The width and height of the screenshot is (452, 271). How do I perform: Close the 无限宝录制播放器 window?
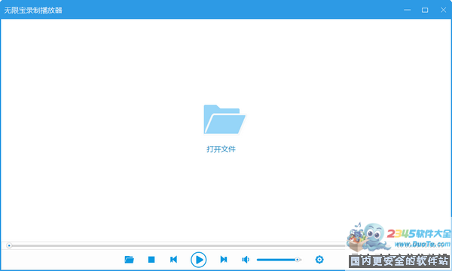click(444, 10)
